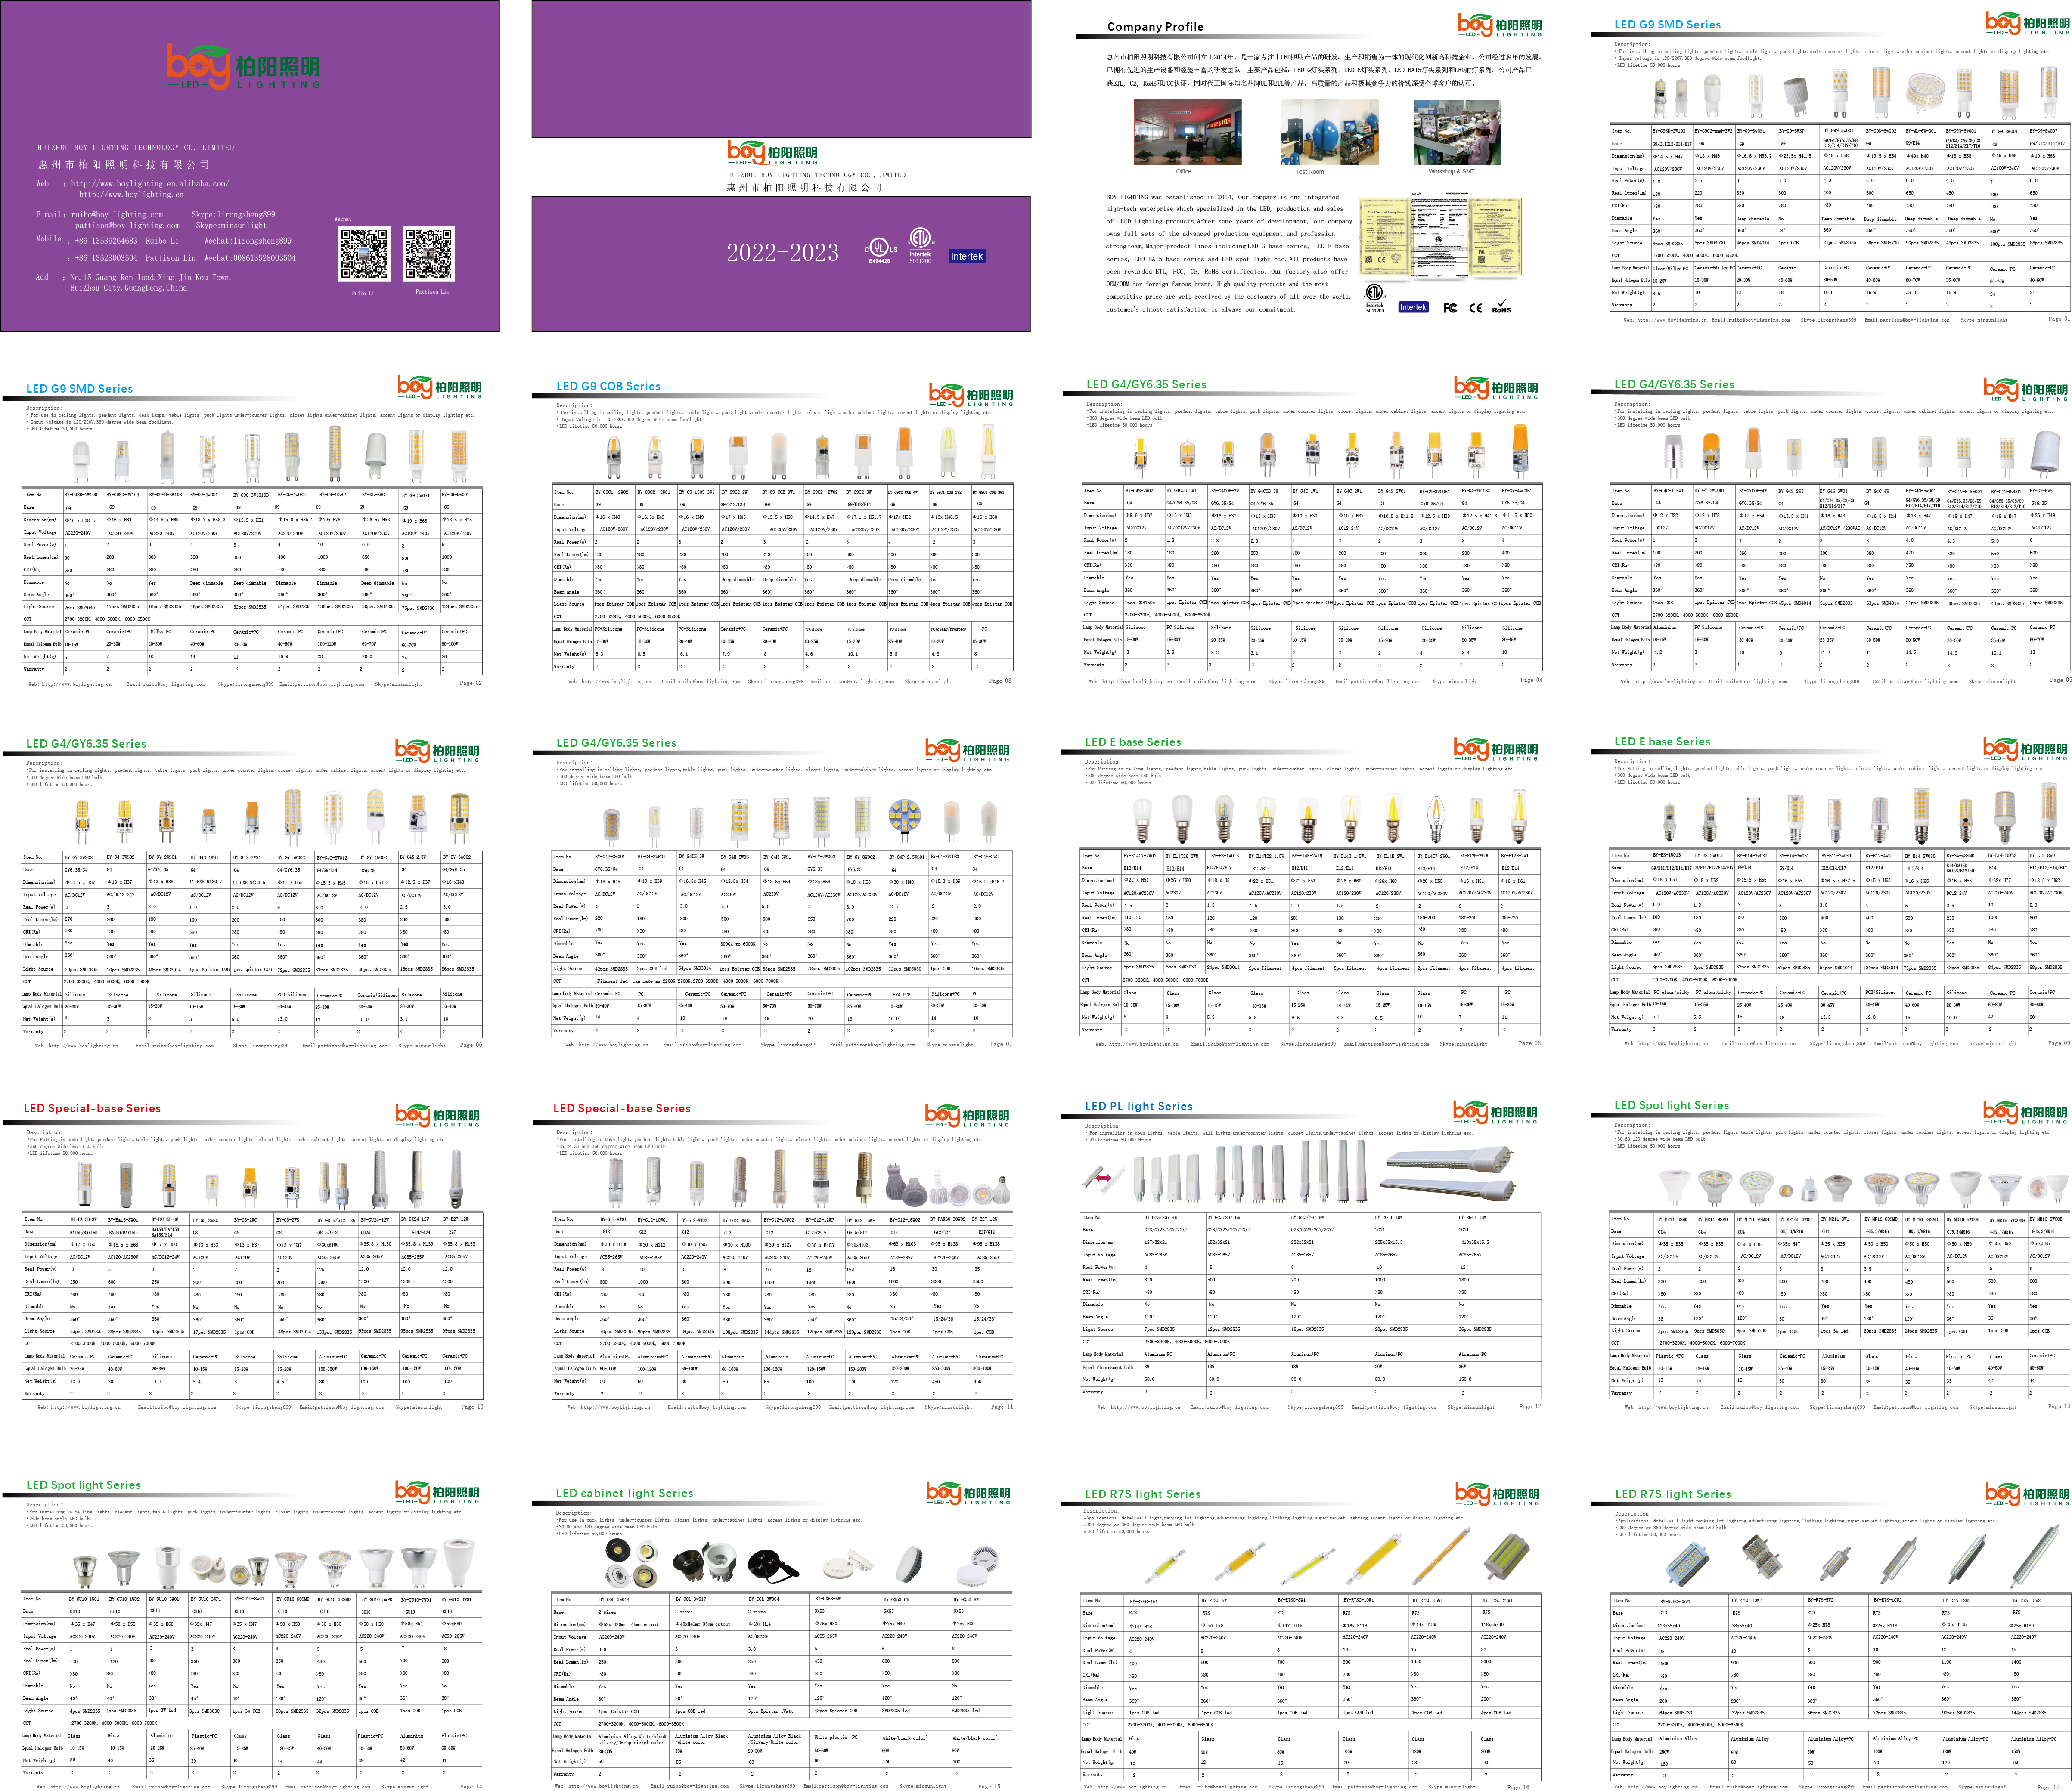Click the 2022-2023 text on cover
Viewport: 2072px width, 1791px height.
point(782,253)
